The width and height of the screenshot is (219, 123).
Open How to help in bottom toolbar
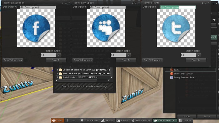point(185,121)
